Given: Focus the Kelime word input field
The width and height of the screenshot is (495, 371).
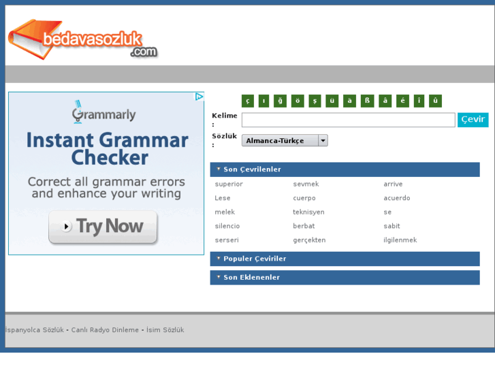Looking at the screenshot, I should tap(348, 120).
